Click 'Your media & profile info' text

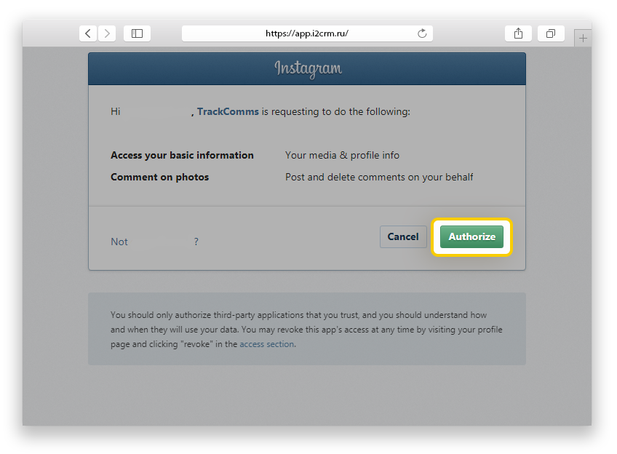(342, 156)
